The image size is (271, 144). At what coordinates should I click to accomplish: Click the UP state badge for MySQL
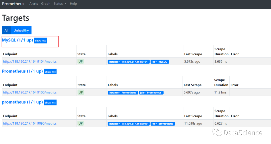81,61
